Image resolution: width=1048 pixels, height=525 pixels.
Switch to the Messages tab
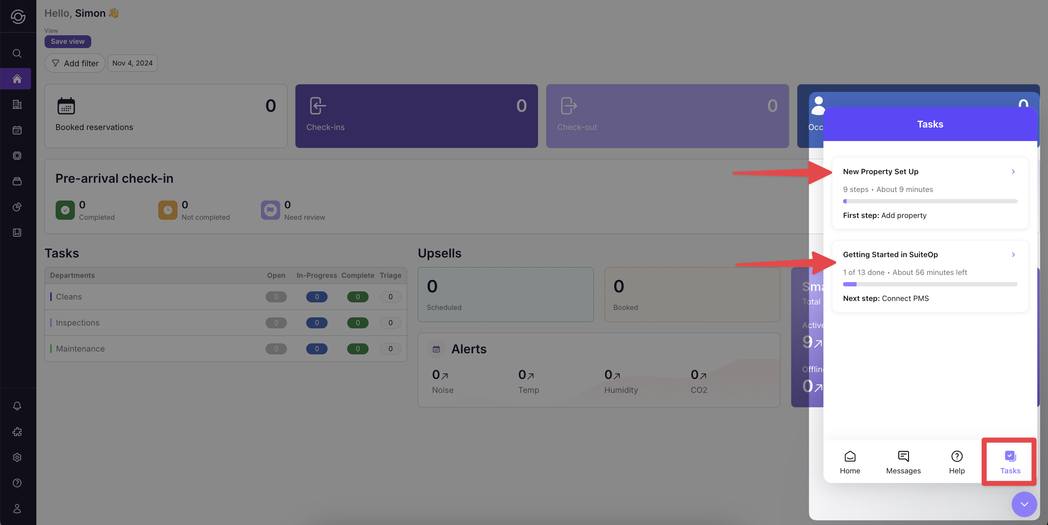pos(903,462)
